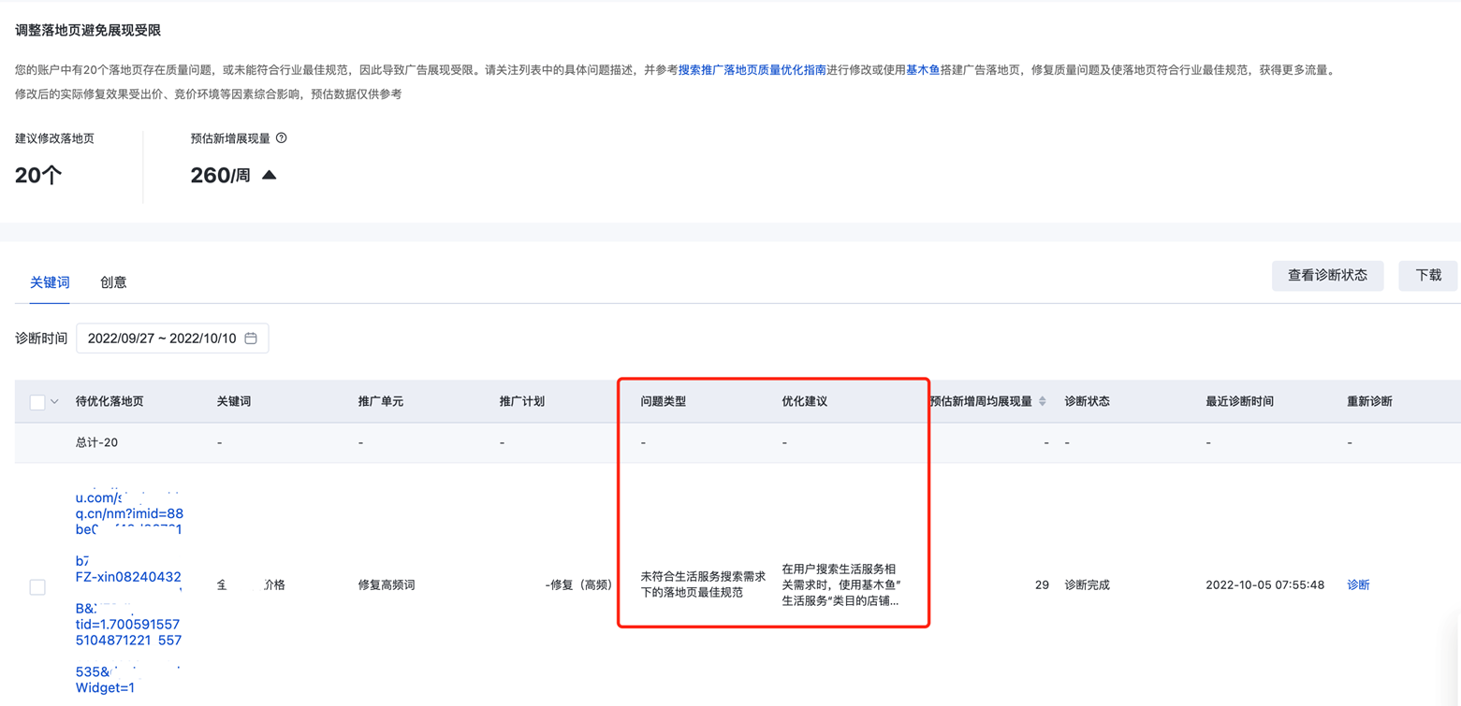Click the 最近诊断时间 column header

click(x=1239, y=401)
